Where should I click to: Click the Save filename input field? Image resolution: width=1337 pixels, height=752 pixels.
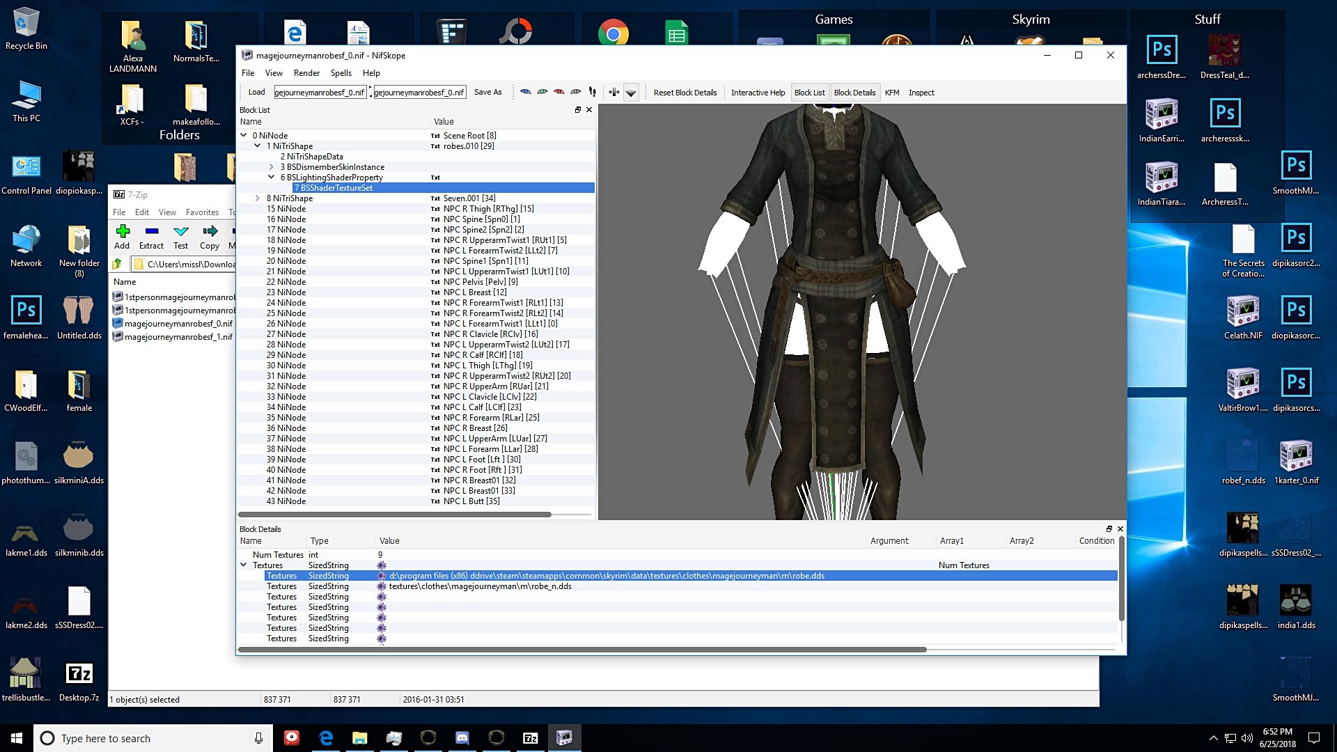coord(419,92)
